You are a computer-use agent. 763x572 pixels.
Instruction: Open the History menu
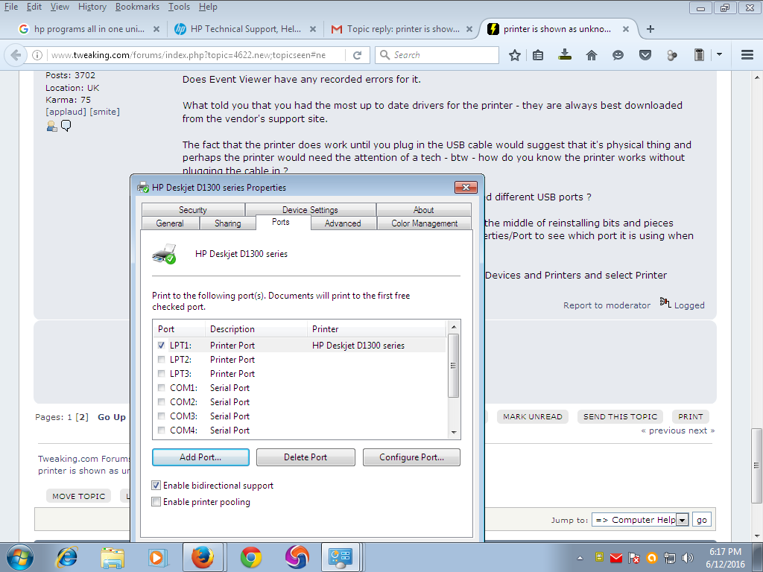92,7
